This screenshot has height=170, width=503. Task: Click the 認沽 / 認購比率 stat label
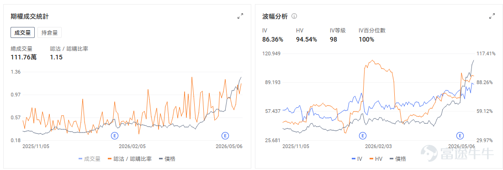[69, 49]
